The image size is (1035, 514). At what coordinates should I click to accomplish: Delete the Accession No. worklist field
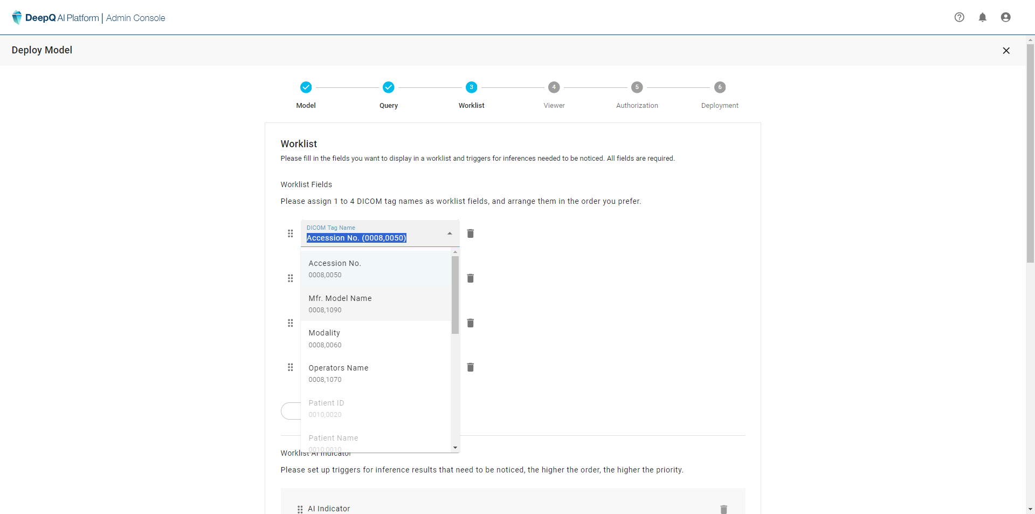[470, 234]
